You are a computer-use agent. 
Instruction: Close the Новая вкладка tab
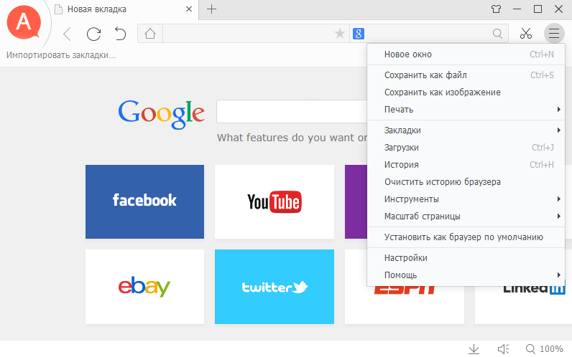click(188, 9)
